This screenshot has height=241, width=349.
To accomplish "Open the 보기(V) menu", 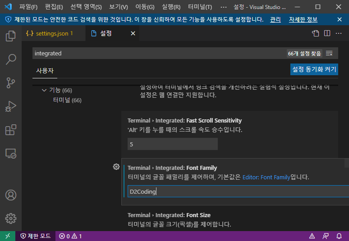I will [119, 7].
